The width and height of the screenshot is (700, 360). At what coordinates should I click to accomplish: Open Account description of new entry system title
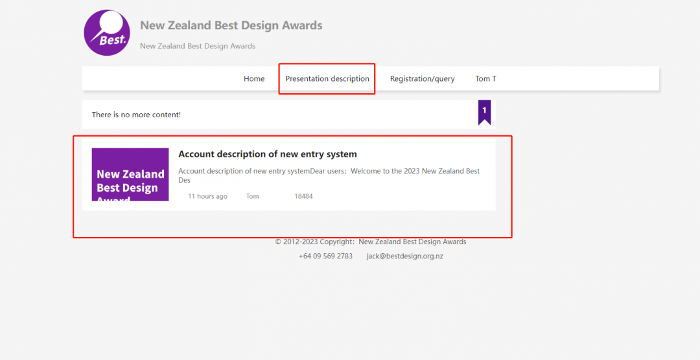click(x=268, y=154)
